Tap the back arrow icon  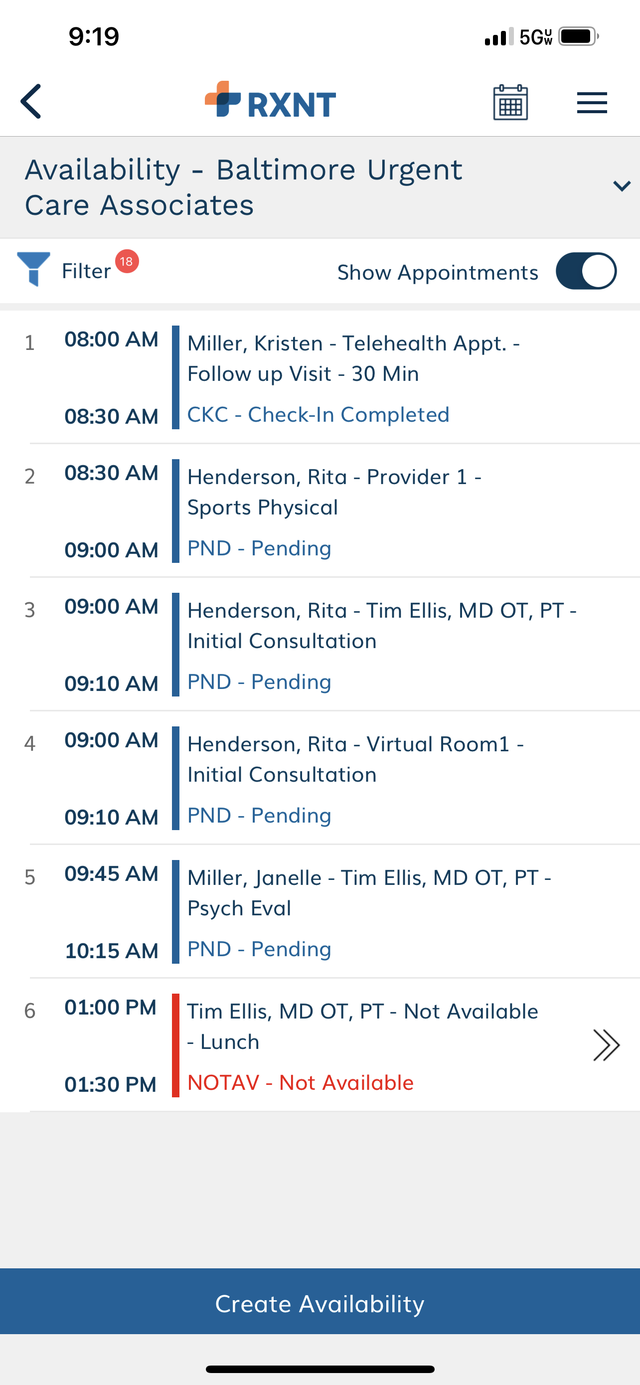pyautogui.click(x=30, y=102)
